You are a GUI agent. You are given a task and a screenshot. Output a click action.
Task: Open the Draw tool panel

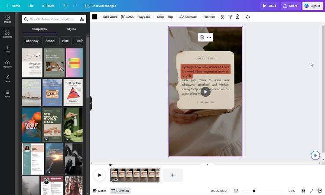coord(7,79)
